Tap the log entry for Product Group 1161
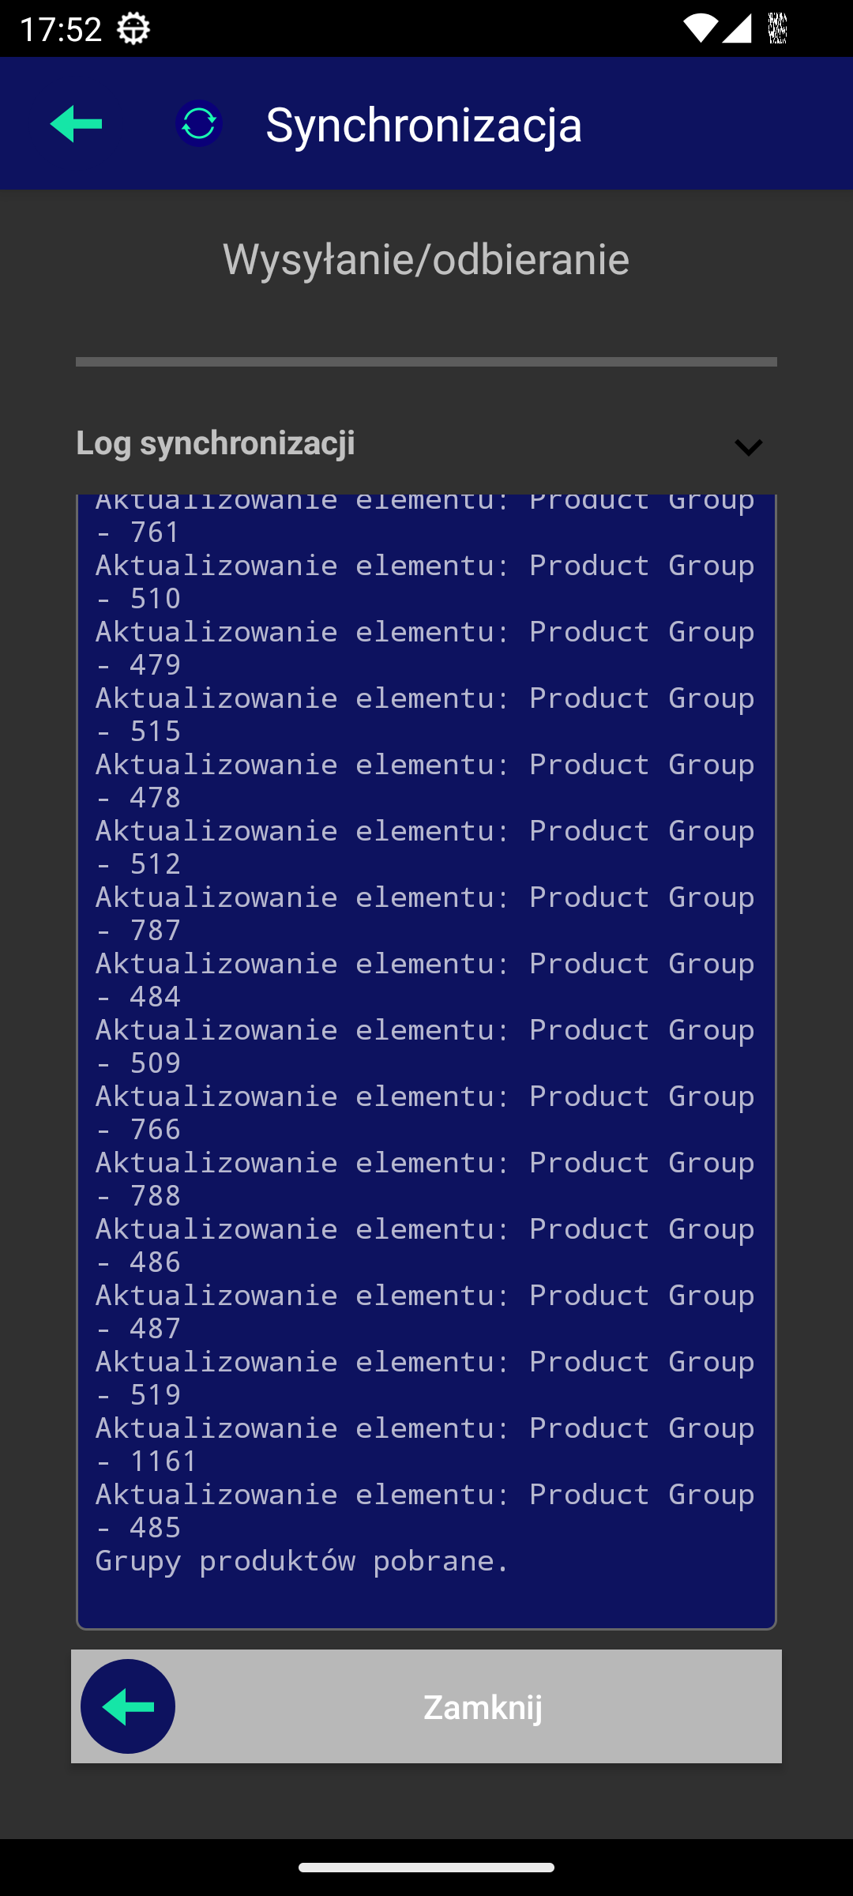Screen dimensions: 853x1896 [x=425, y=1444]
